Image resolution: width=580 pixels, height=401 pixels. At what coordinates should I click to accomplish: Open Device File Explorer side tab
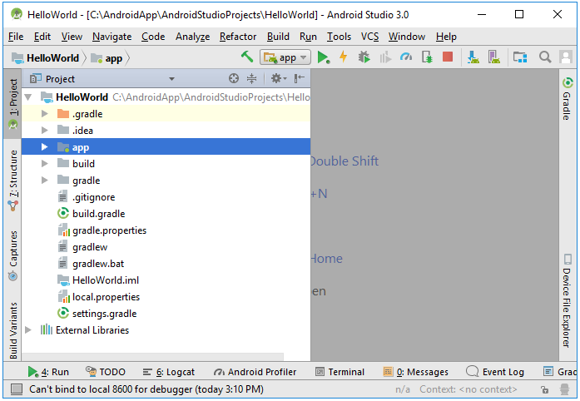(x=567, y=300)
